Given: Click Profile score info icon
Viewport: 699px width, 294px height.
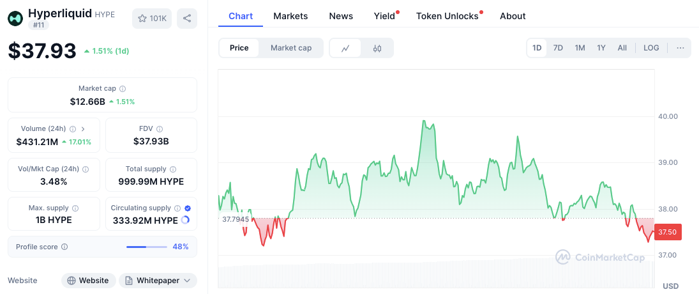Looking at the screenshot, I should point(64,247).
